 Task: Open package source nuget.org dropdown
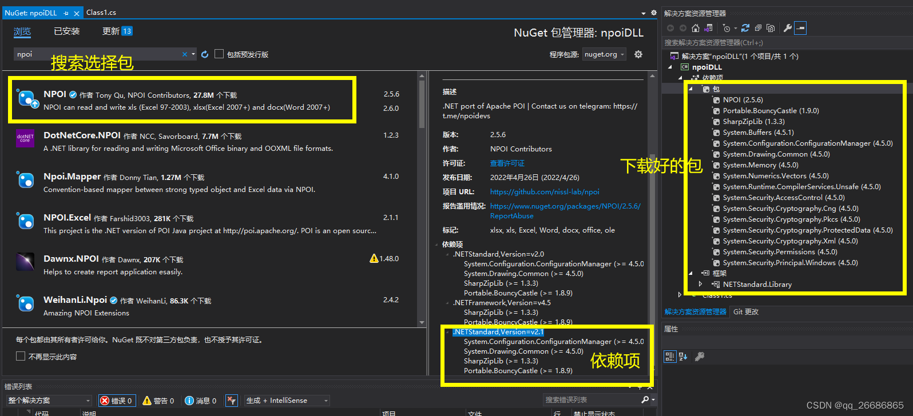pyautogui.click(x=604, y=54)
